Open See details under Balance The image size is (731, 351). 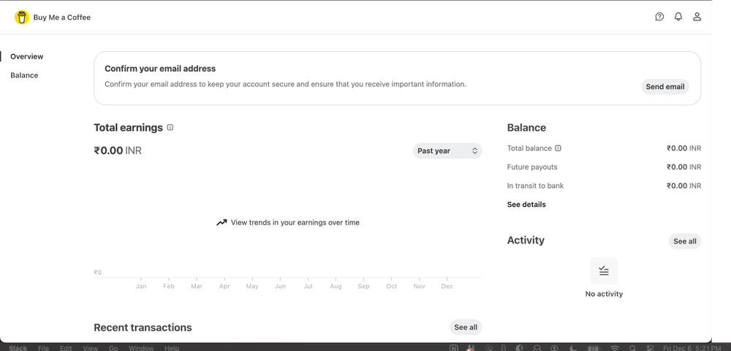coord(526,205)
